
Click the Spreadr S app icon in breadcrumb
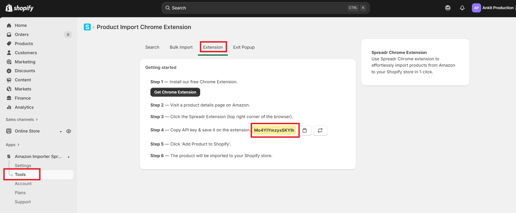[x=87, y=27]
